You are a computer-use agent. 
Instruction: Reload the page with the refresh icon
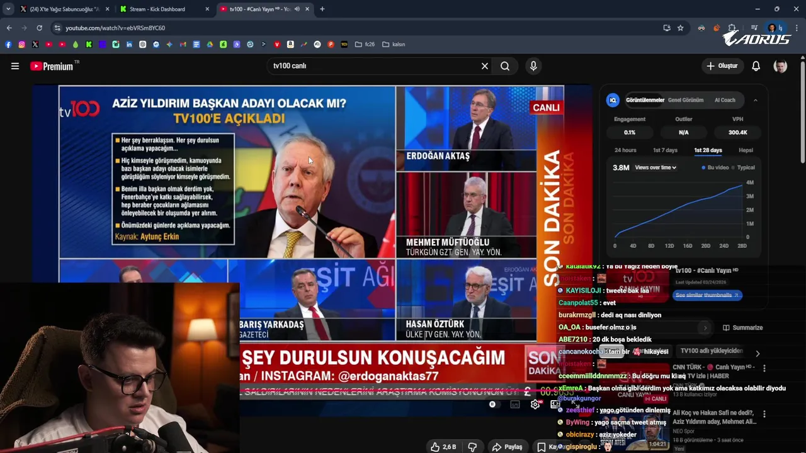39,28
